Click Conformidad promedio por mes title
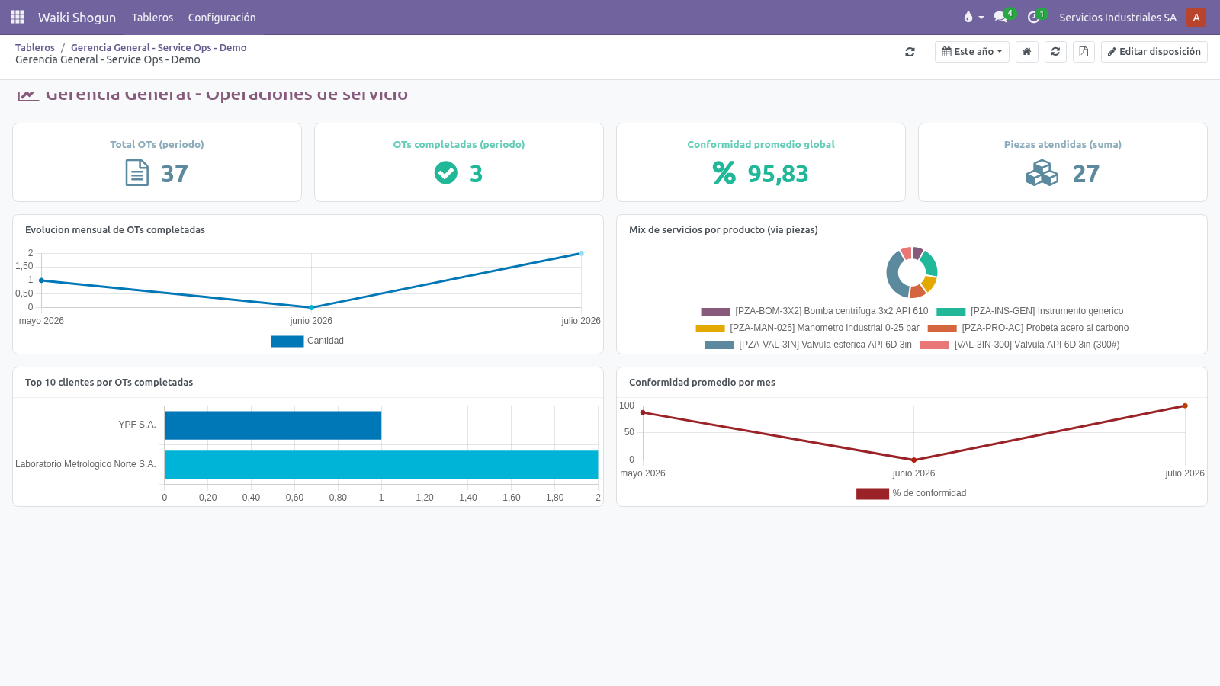1220x686 pixels. point(702,382)
